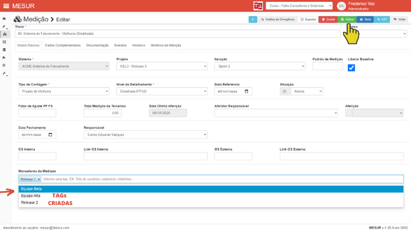Image resolution: width=411 pixels, height=231 pixels.
Task: Click the Frederico Vaz user name
Action: tap(361, 4)
